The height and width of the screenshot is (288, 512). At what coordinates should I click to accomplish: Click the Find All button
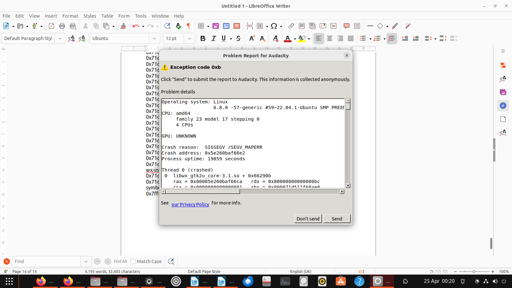120,261
